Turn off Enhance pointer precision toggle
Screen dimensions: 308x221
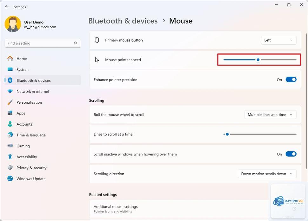click(x=291, y=79)
